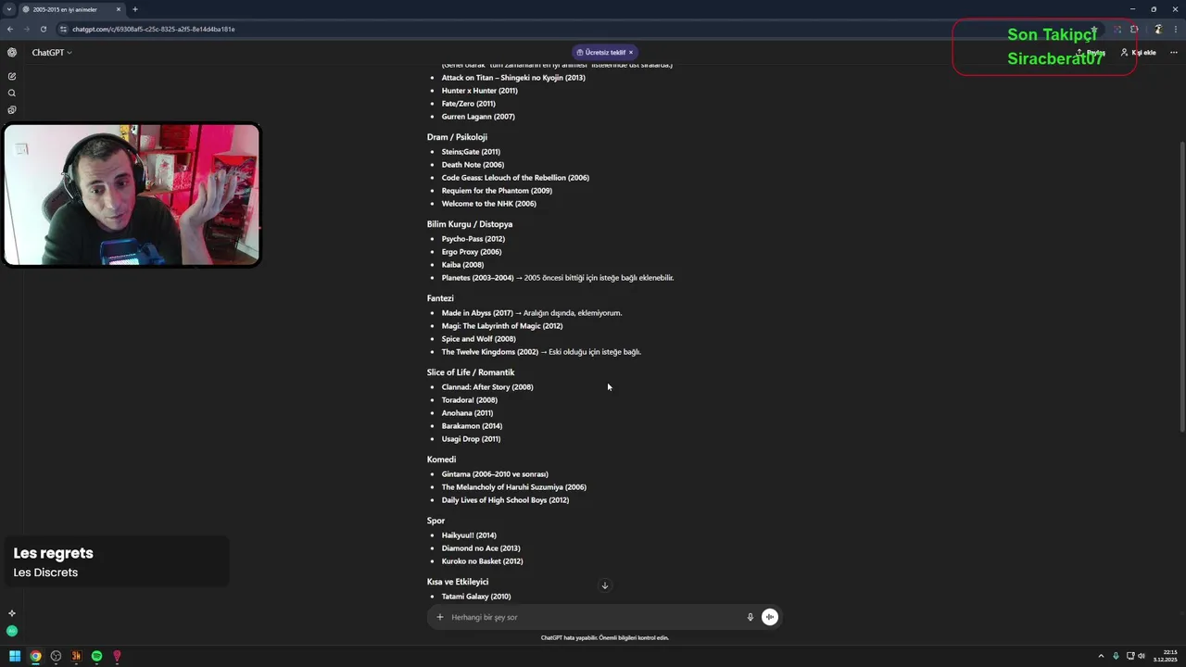Open the library icon in sidebar

12,109
